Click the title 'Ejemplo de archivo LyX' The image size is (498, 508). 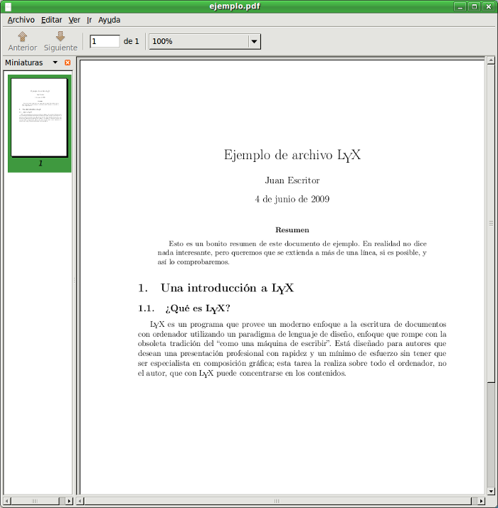click(x=292, y=155)
